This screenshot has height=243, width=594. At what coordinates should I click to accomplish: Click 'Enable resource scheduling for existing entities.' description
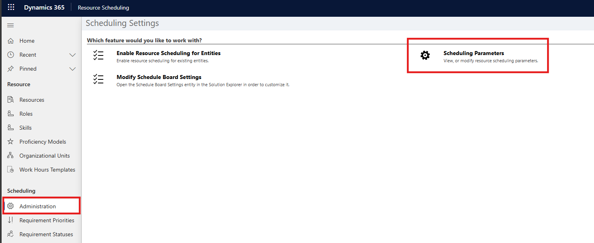click(163, 61)
